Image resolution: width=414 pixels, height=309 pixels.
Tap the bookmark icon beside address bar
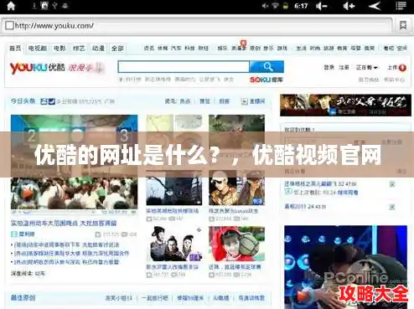point(403,26)
